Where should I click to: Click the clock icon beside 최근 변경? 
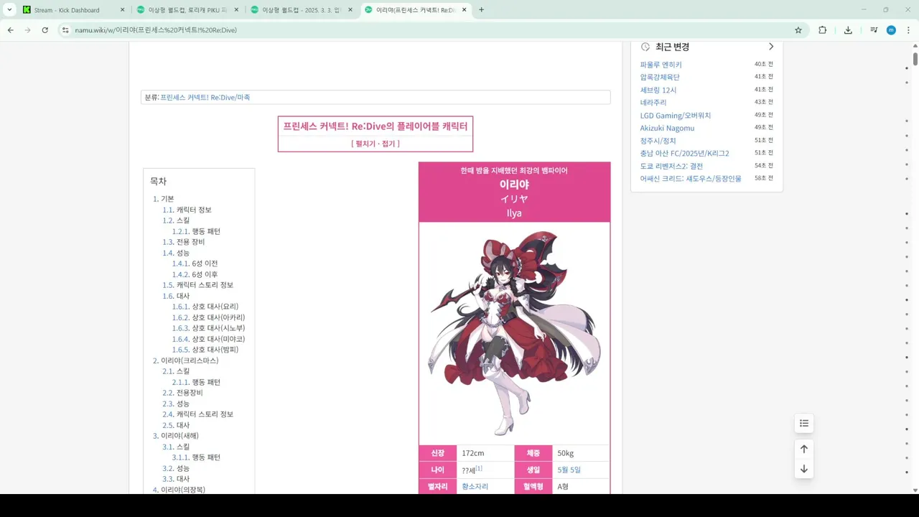645,47
